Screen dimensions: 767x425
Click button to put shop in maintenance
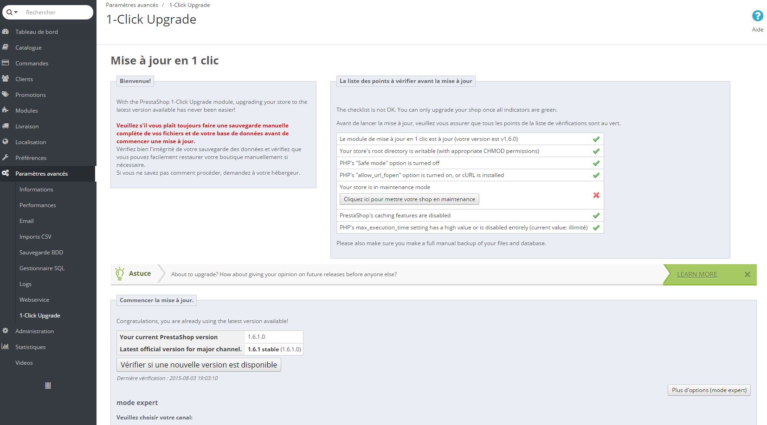[409, 199]
